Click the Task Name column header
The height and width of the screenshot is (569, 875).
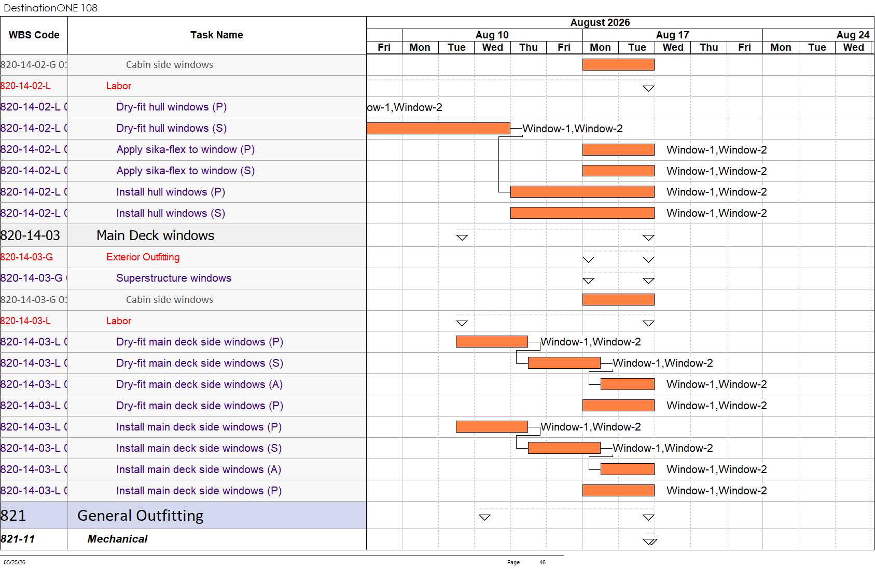tap(217, 35)
